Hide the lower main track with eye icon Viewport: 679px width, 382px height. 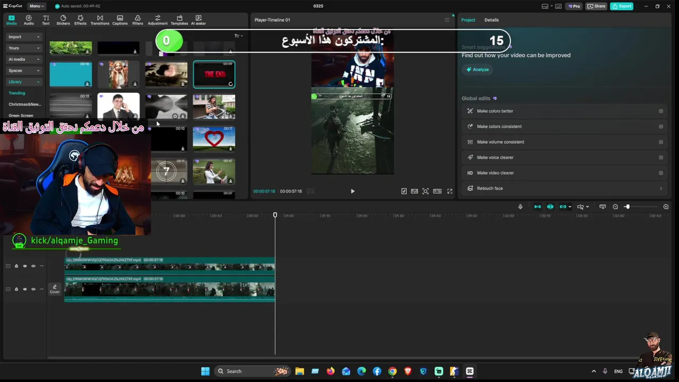25,289
